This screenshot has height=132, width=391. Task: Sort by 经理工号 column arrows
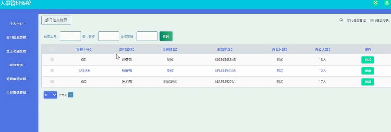pyautogui.click(x=91, y=49)
